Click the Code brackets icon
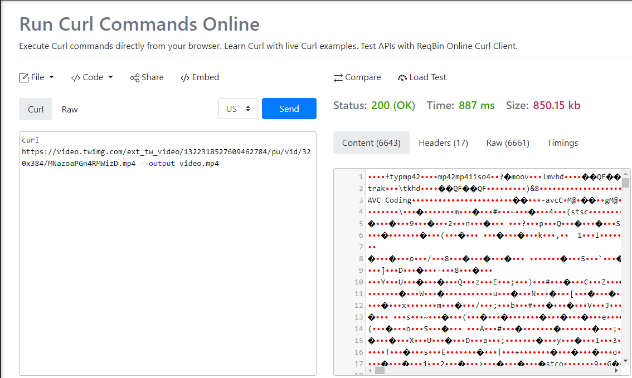The height and width of the screenshot is (378, 632). (x=75, y=78)
